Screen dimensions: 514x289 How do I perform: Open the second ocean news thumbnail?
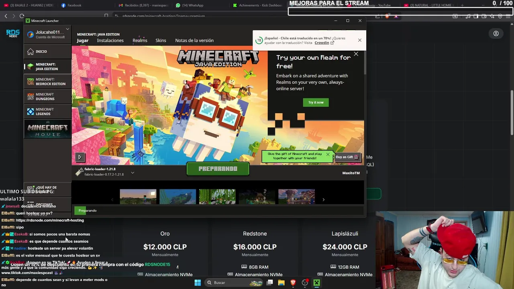(177, 197)
